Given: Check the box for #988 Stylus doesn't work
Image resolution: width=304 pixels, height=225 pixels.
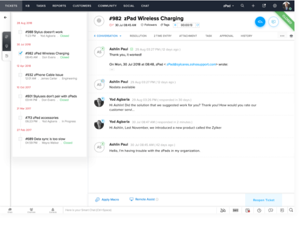Looking at the screenshot, I should [20, 32].
